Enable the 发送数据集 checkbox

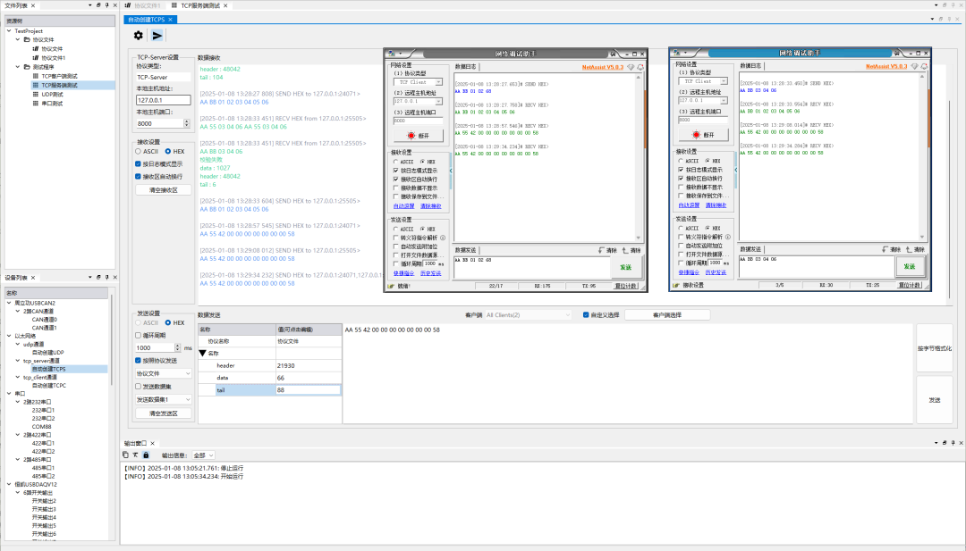(x=138, y=386)
